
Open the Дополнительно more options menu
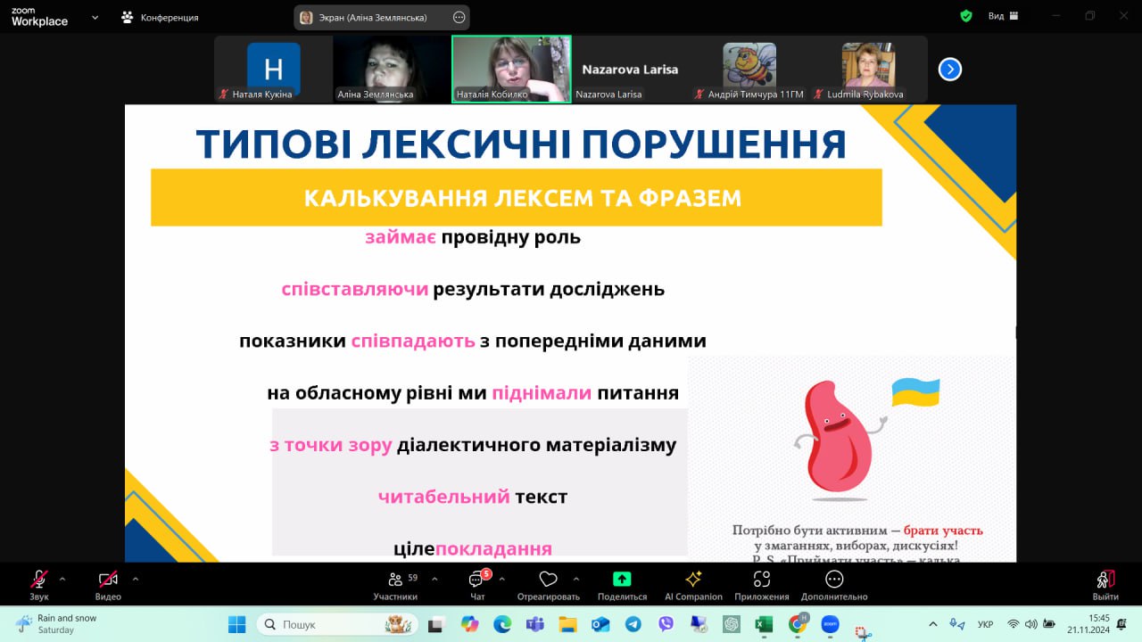pos(834,585)
